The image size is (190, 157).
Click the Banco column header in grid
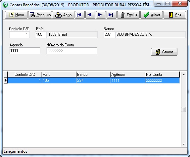click(x=93, y=75)
